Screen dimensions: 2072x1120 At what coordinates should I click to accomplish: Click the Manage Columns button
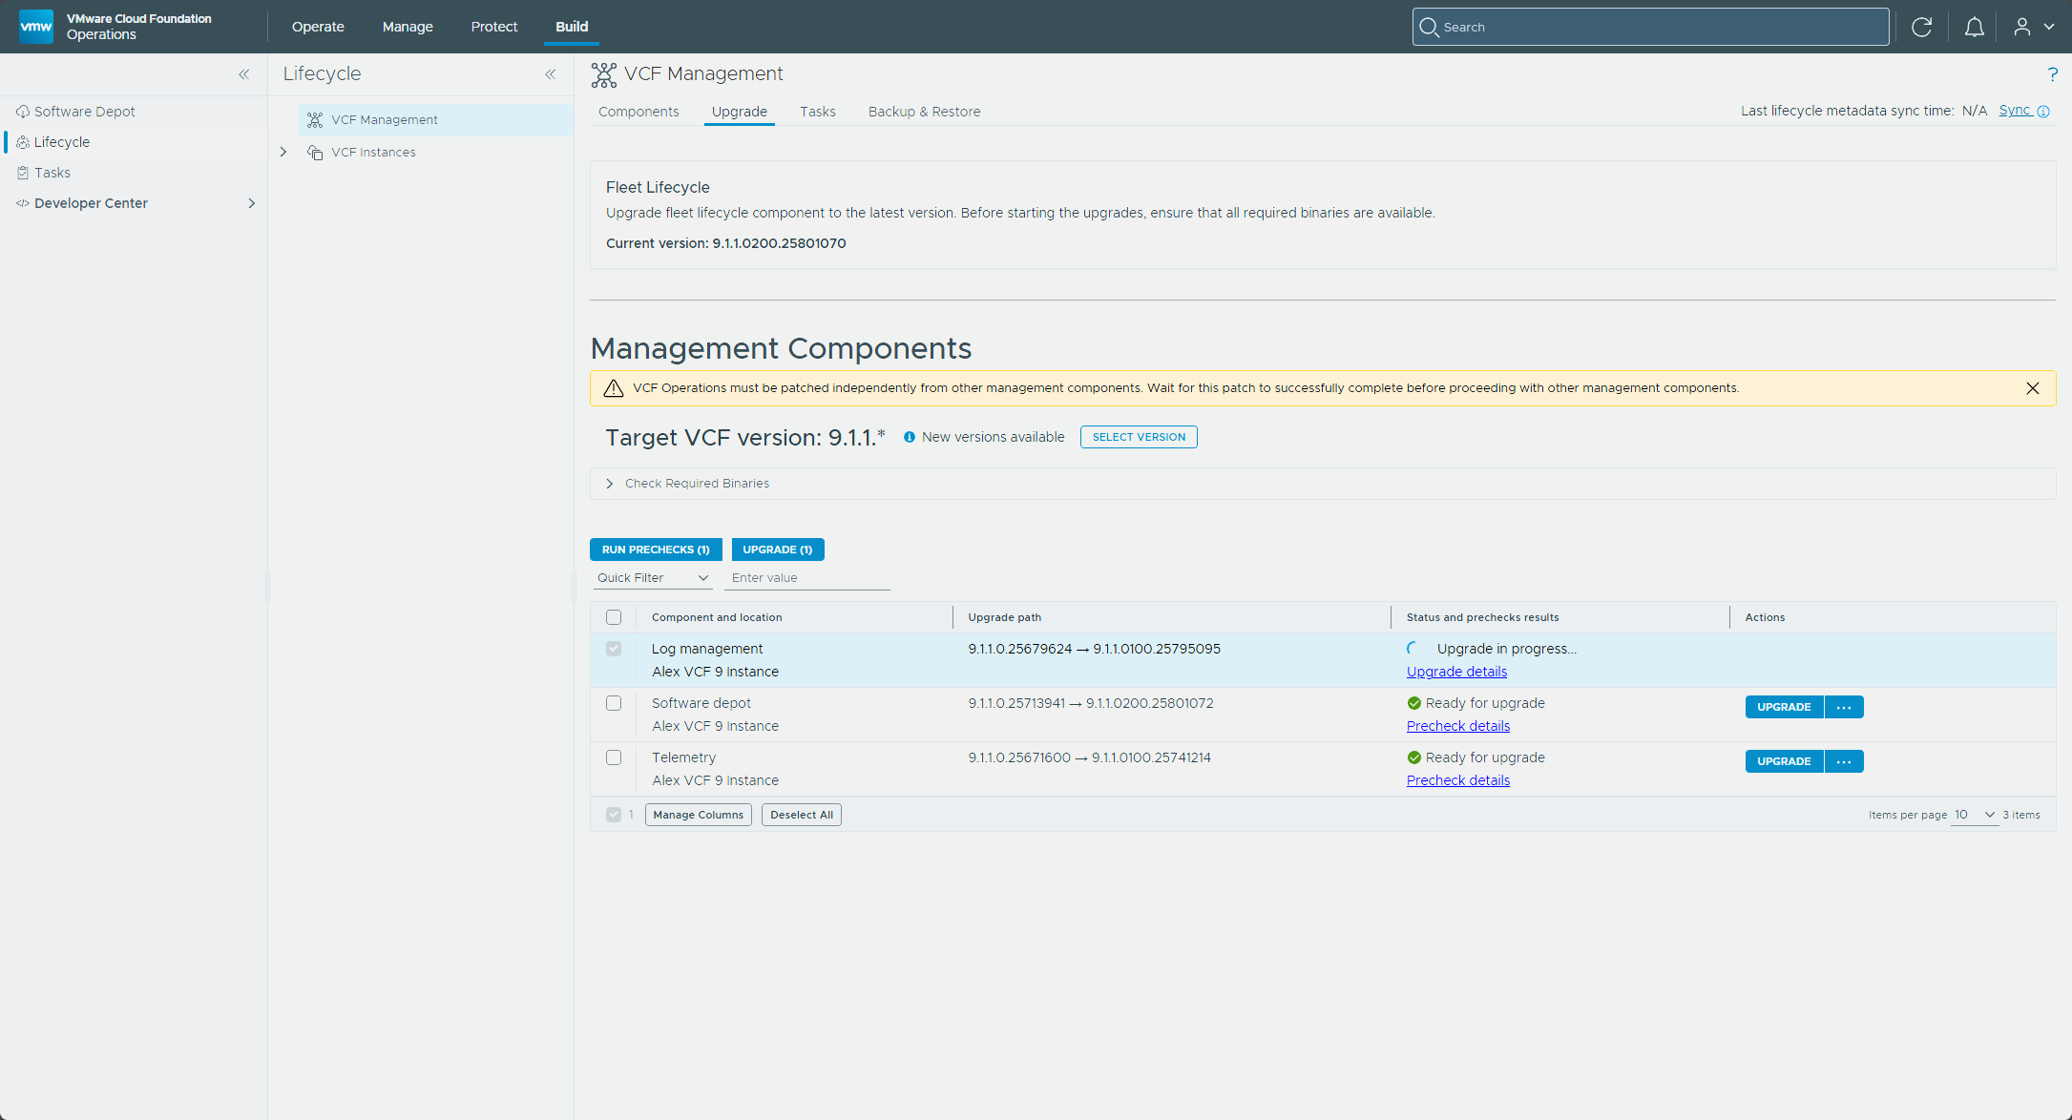click(698, 815)
